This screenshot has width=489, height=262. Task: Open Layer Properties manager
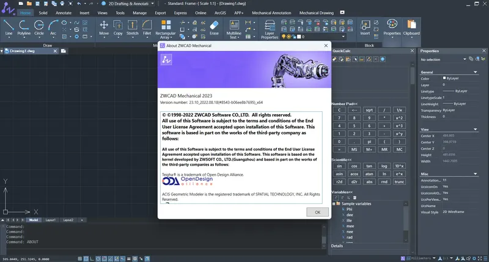(x=270, y=29)
